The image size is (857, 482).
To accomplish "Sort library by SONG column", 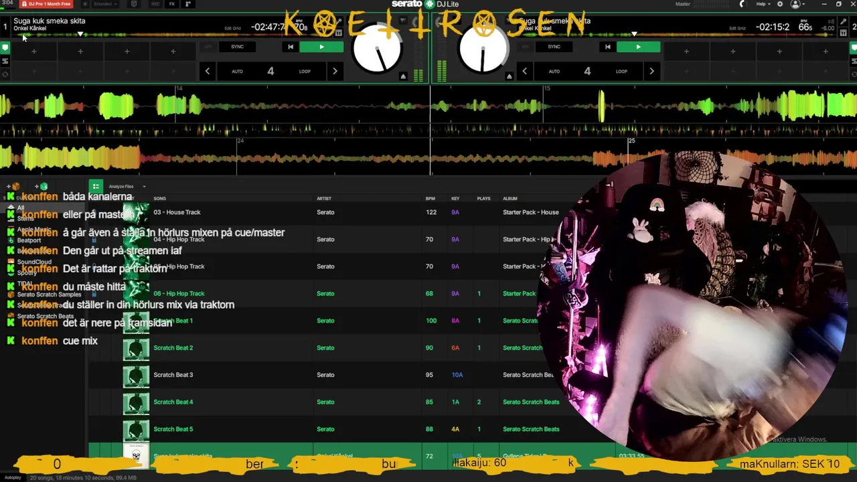I will 159,198.
